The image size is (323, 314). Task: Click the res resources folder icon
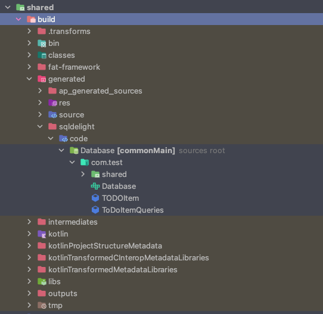pyautogui.click(x=52, y=102)
